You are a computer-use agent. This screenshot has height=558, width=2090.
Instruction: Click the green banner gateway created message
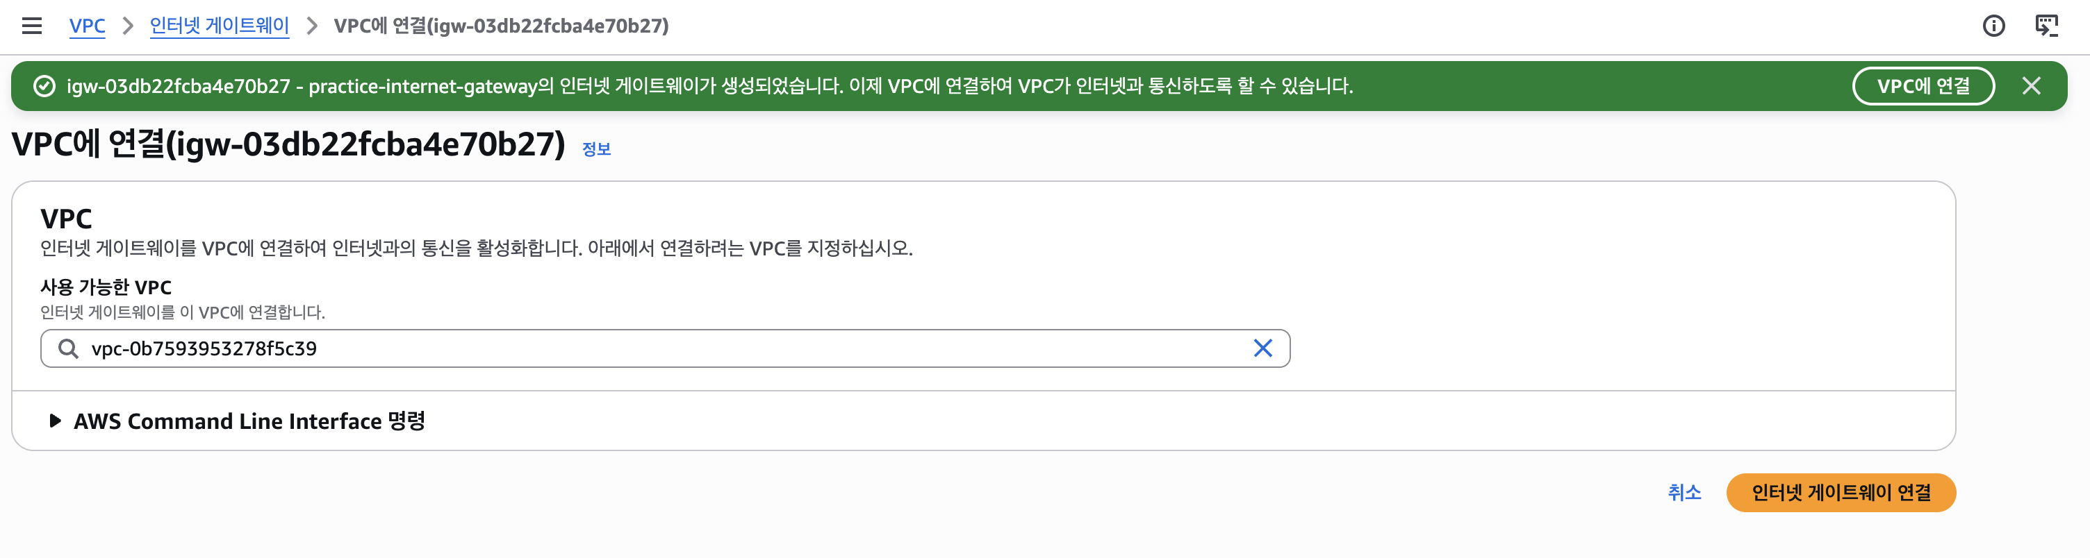[710, 86]
